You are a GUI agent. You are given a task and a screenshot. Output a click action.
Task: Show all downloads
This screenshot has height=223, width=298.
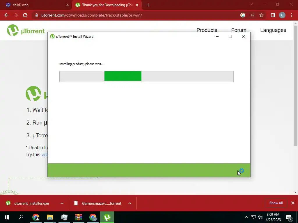coord(276,203)
